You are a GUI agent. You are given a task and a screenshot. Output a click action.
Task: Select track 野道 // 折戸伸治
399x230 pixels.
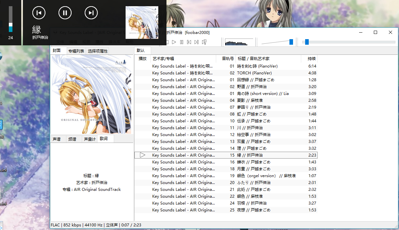(x=226, y=87)
